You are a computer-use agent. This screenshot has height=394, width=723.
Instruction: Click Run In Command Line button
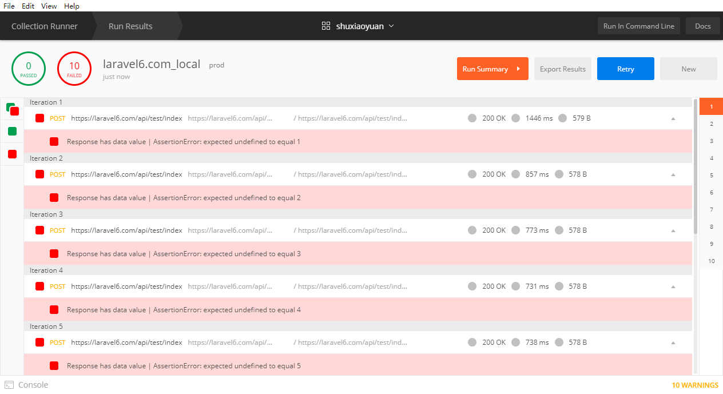[x=639, y=26]
